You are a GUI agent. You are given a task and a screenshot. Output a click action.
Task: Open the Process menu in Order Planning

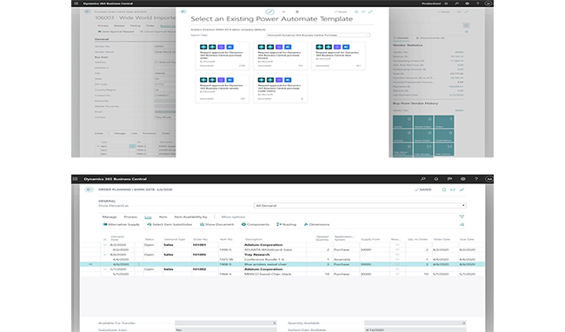point(130,216)
